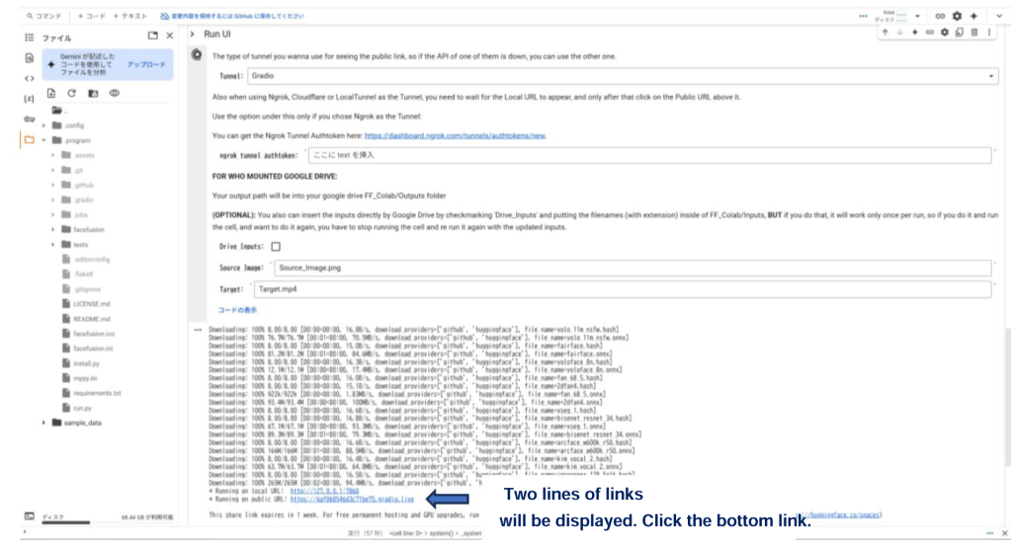Open the コマンド command search
Screen dimensions: 1012x548
pyautogui.click(x=43, y=16)
